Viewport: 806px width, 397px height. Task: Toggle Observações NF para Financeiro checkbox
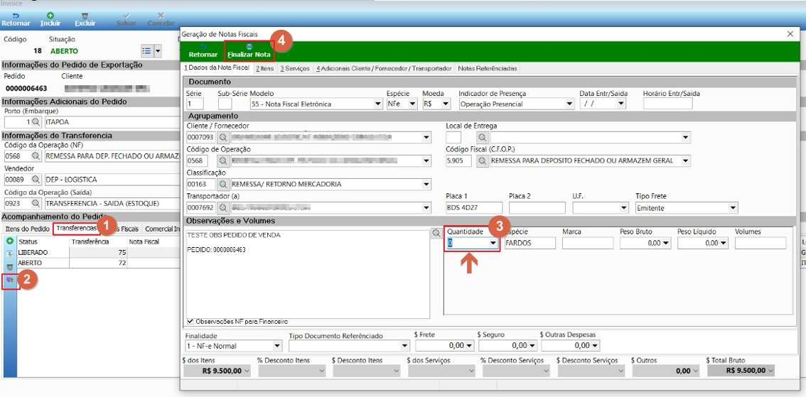click(191, 322)
